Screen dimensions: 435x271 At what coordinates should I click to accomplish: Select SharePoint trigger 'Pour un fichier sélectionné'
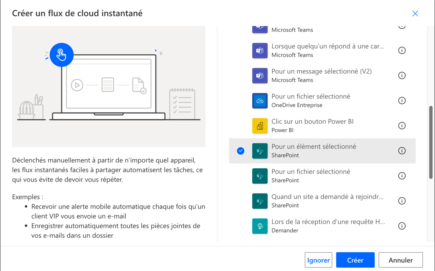[322, 176]
